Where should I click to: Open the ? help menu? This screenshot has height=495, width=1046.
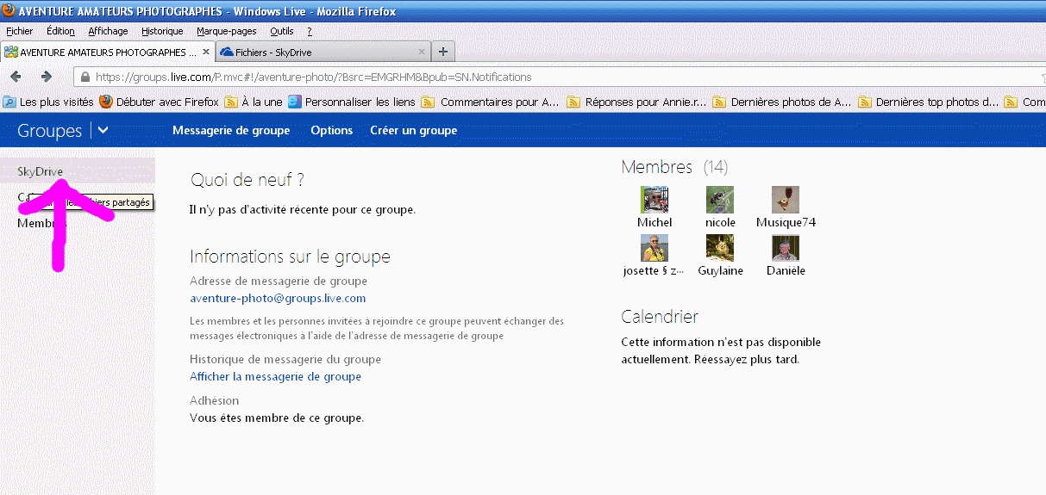tap(310, 31)
